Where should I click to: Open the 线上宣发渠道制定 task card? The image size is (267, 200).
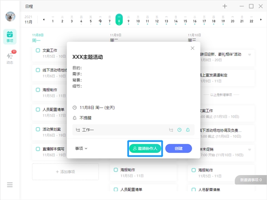click(227, 78)
